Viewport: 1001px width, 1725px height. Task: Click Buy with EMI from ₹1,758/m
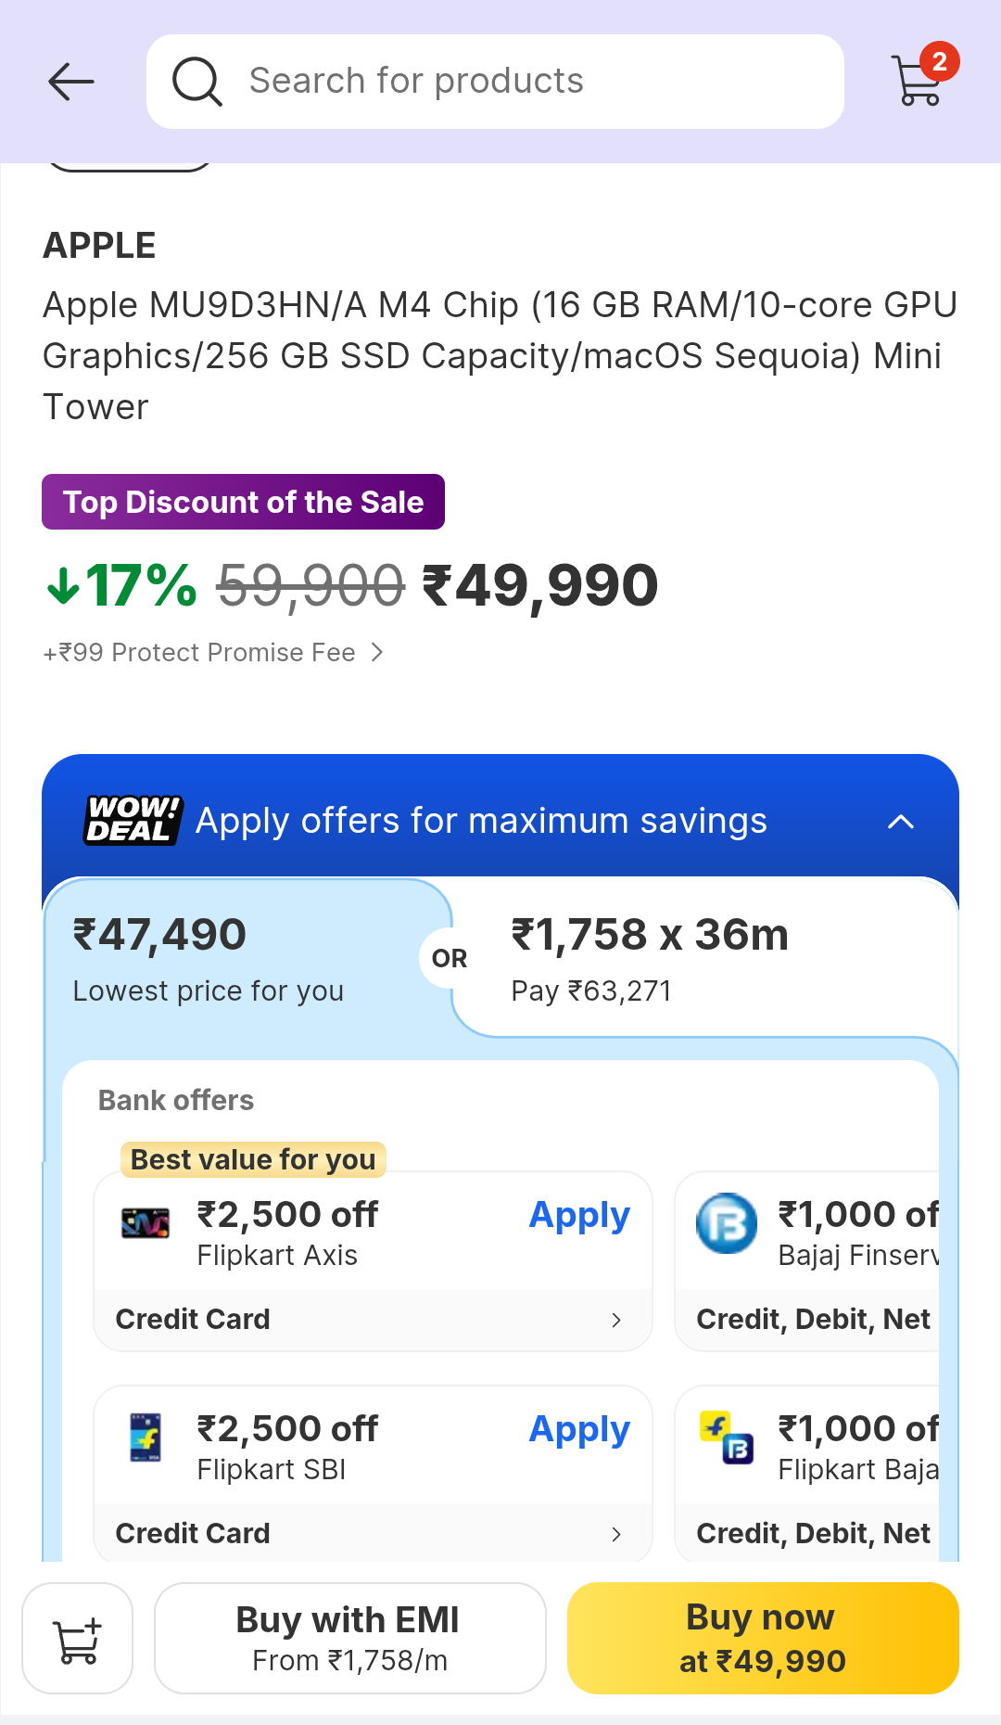(x=349, y=1637)
